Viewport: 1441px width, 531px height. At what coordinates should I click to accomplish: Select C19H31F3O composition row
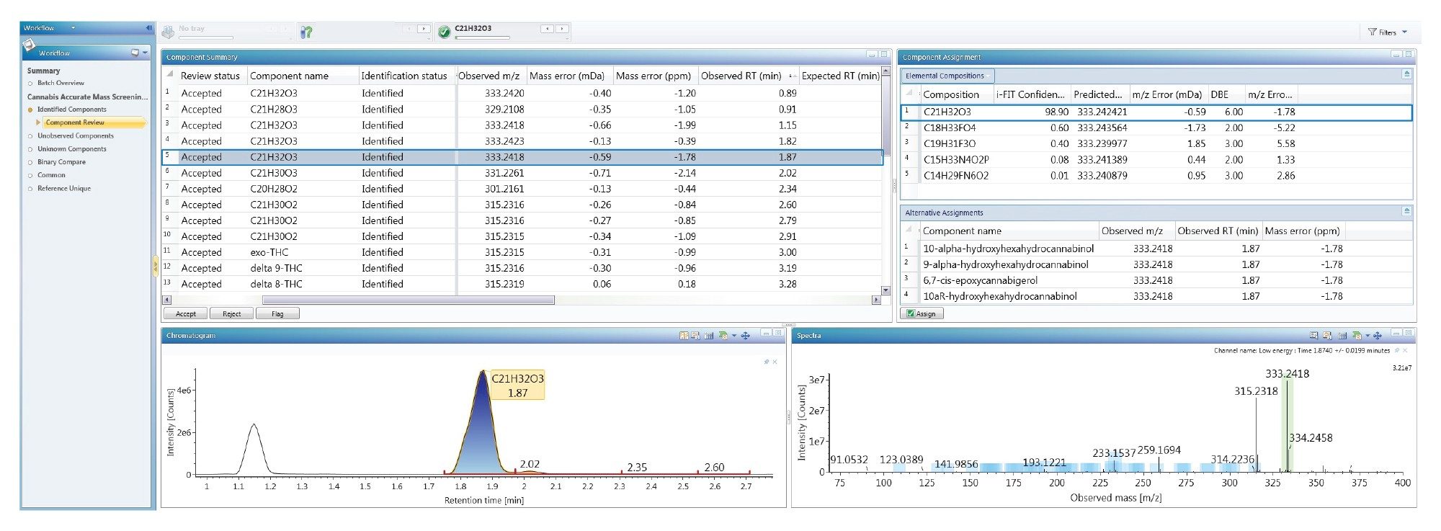pos(1156,143)
